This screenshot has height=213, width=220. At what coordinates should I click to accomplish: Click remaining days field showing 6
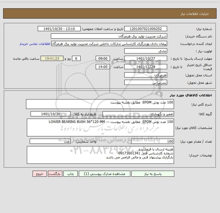tap(76, 58)
